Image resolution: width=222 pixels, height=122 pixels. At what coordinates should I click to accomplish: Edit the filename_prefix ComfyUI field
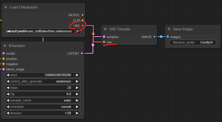(x=193, y=42)
